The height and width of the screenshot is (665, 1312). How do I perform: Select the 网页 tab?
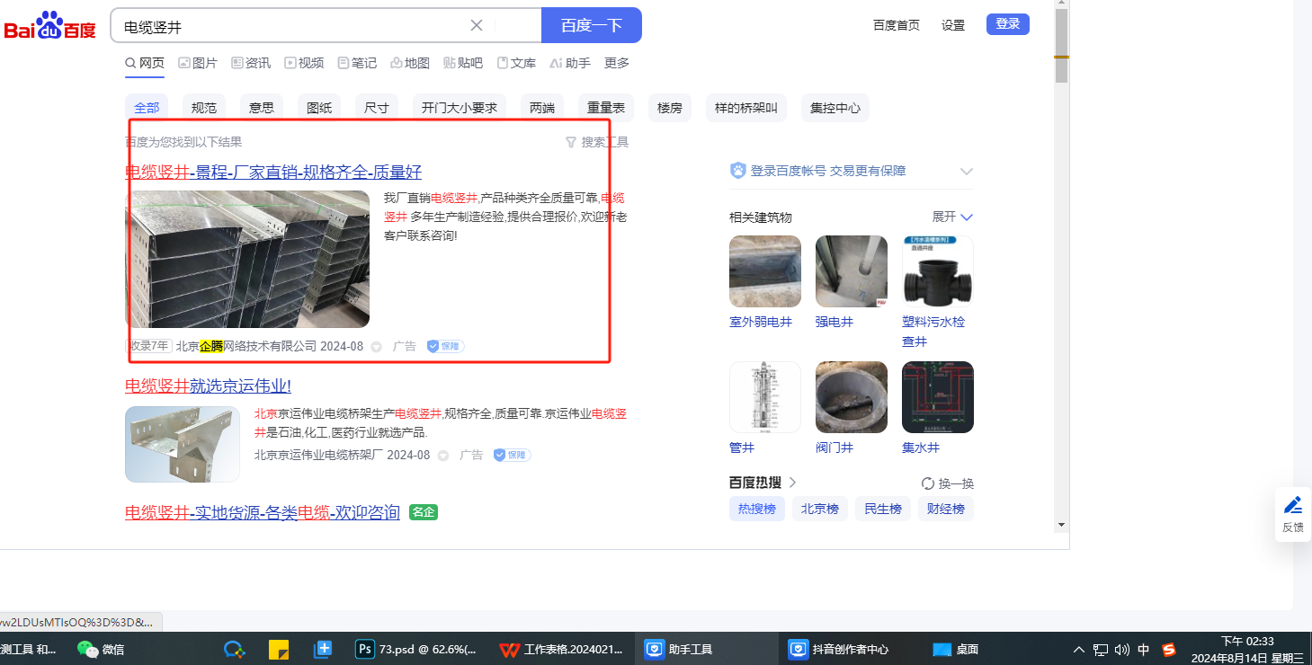pos(145,63)
